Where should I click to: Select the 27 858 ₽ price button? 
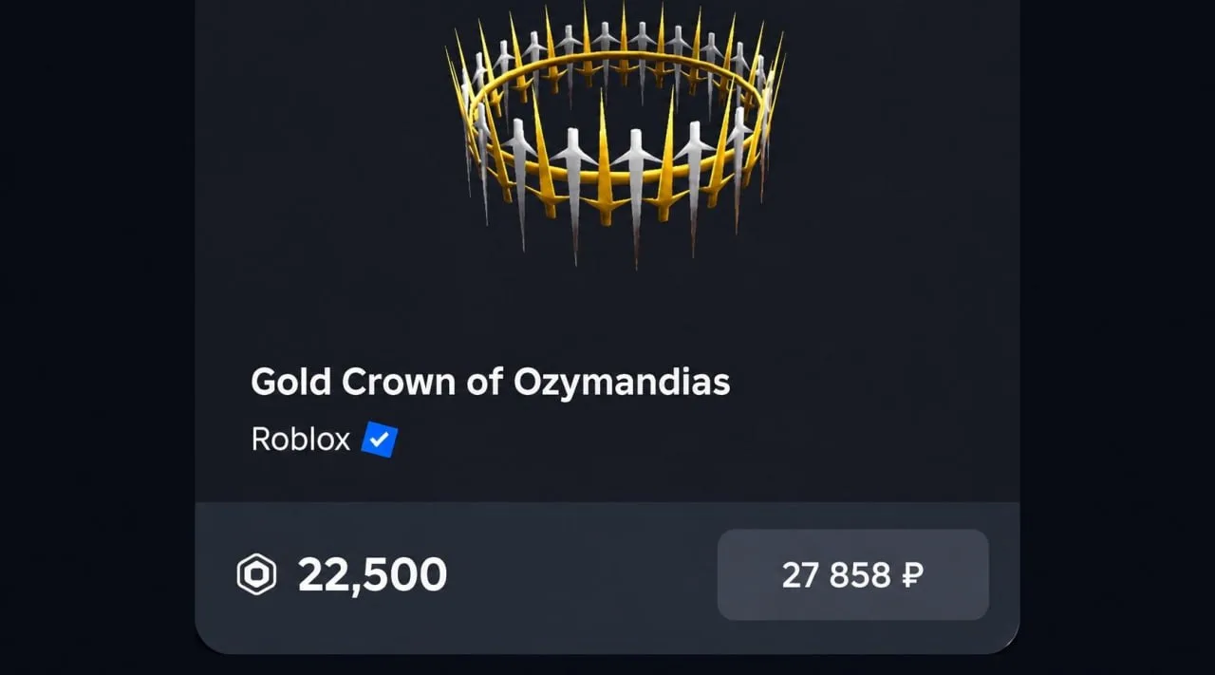point(852,575)
